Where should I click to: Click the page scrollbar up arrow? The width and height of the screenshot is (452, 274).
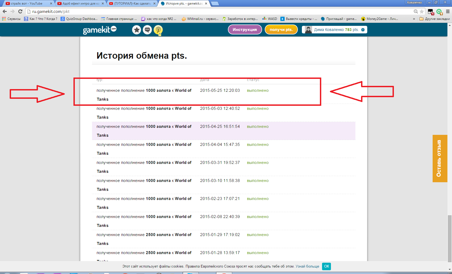(x=450, y=25)
